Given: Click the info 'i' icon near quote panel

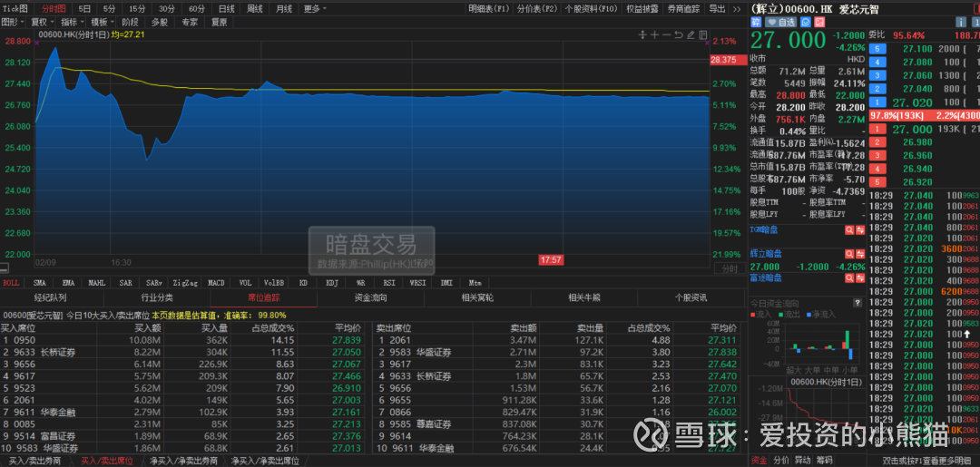Looking at the screenshot, I should click(x=960, y=22).
